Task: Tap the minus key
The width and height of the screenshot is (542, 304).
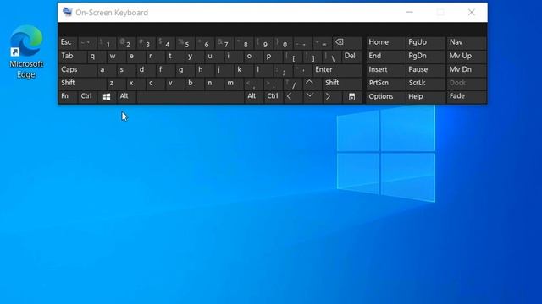Action: coord(303,43)
